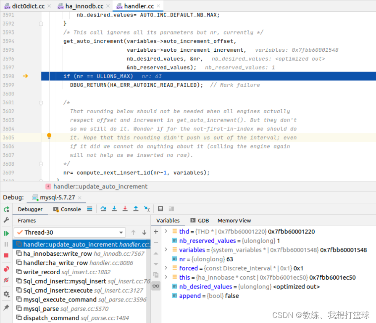Click the fold end marker at line 3608
Viewport: 376px width, 323px height.
[41, 164]
